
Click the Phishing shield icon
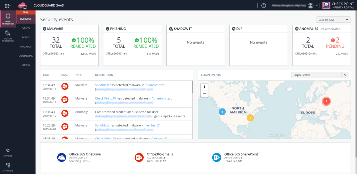click(108, 29)
